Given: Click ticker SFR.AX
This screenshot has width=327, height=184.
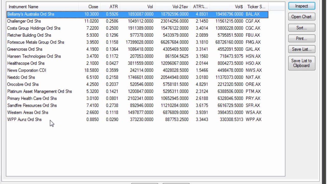Looking at the screenshot, I should (253, 106).
